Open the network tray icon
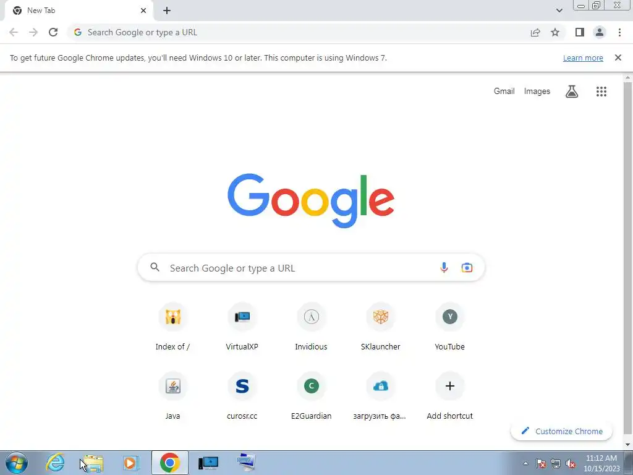Screen dimensions: 633x475 [556, 463]
